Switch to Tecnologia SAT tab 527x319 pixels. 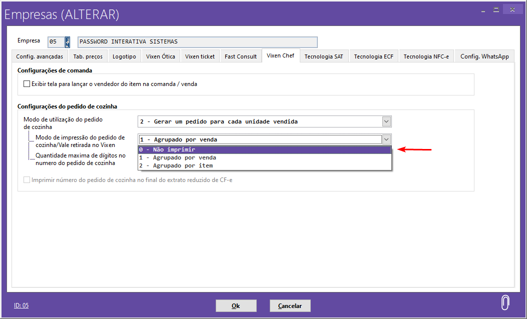point(324,56)
